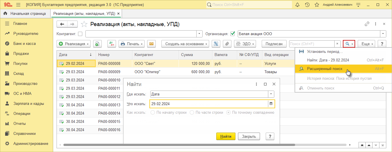The image size is (392, 152).
Task: Click amount cell 600 000,00
Action: coord(195,72)
